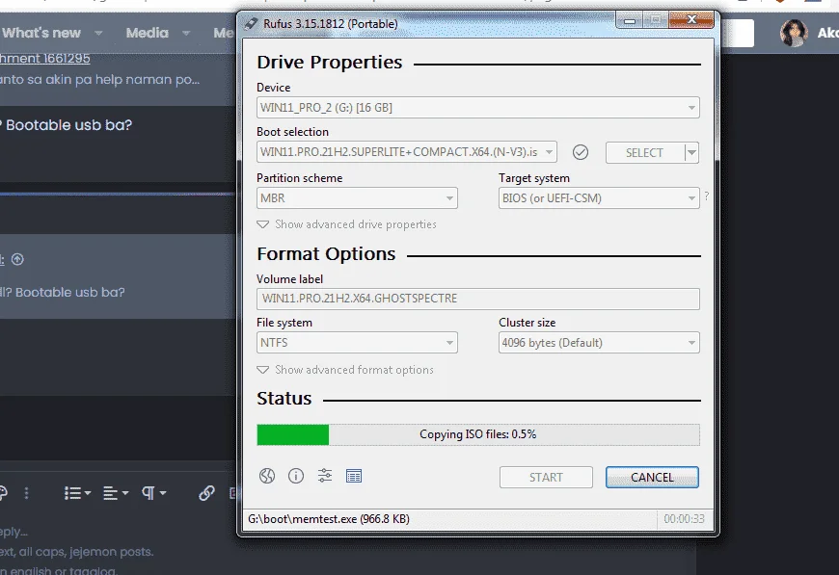The image size is (839, 575).
Task: Expand Show advanced format options
Action: [x=345, y=370]
